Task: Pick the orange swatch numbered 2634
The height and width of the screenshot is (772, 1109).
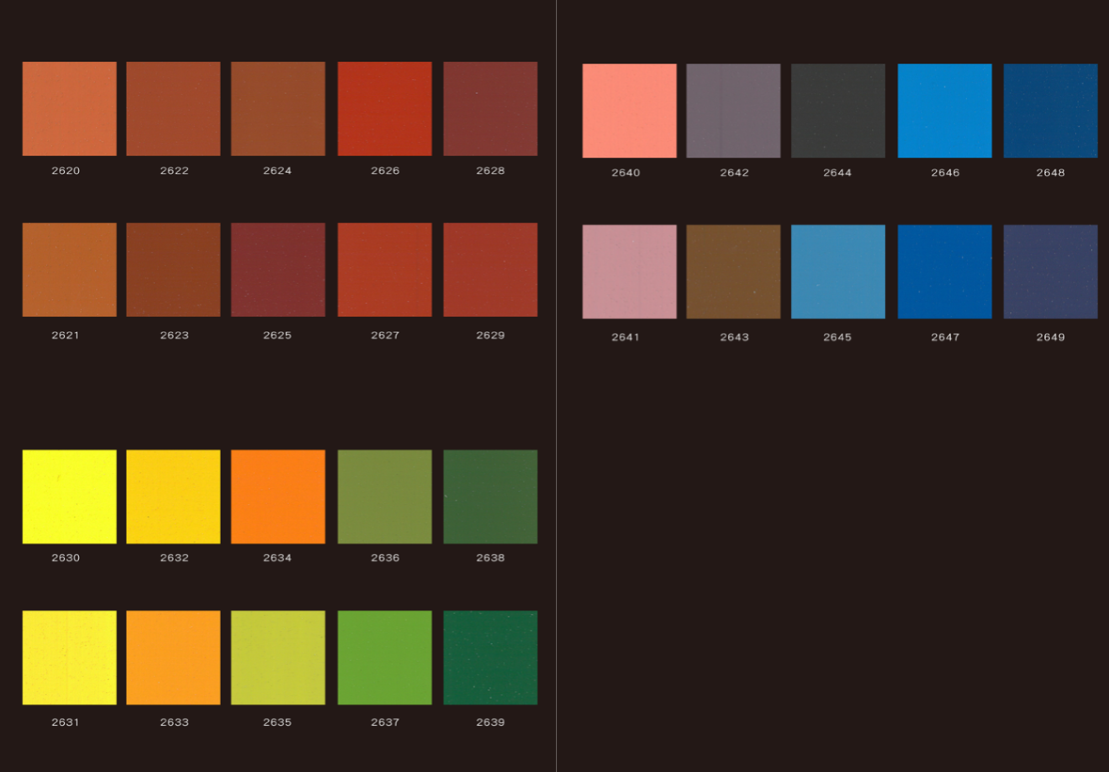Action: [x=277, y=496]
